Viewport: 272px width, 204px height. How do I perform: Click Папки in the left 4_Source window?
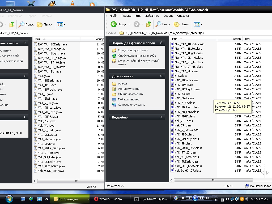tap(45, 24)
